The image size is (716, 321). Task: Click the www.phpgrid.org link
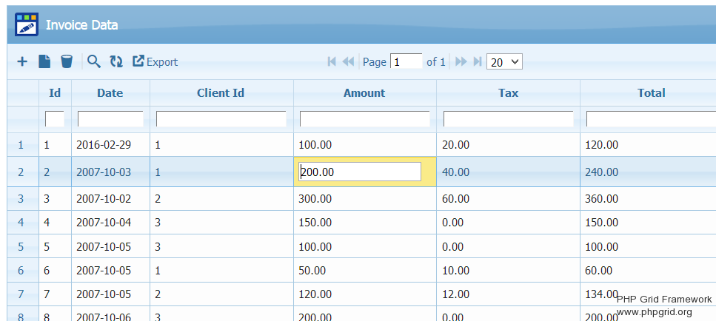pos(654,312)
